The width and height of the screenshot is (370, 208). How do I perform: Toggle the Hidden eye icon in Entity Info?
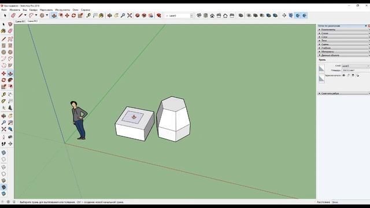pyautogui.click(x=343, y=75)
